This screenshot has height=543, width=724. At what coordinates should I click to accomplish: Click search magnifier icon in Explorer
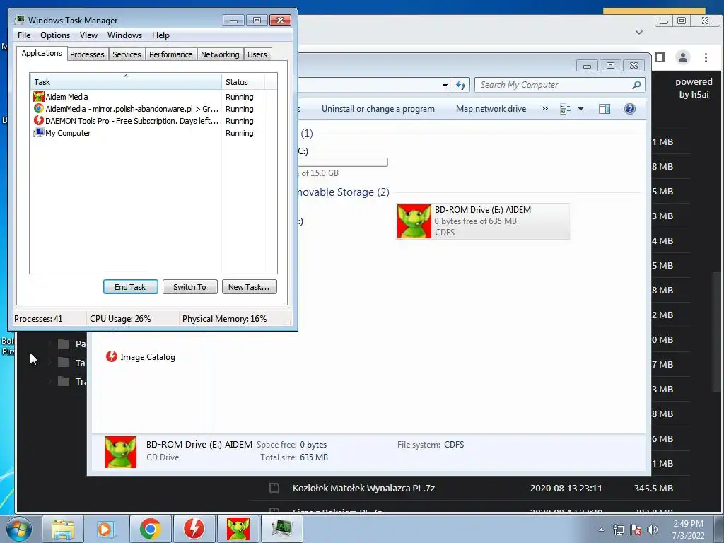coord(636,85)
